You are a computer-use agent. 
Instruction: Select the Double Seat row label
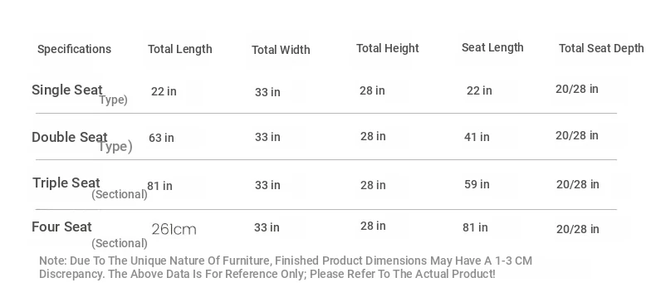click(70, 137)
